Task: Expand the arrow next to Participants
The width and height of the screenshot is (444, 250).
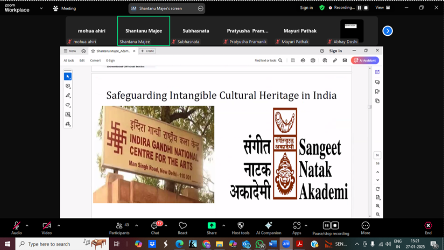Action: click(136, 225)
